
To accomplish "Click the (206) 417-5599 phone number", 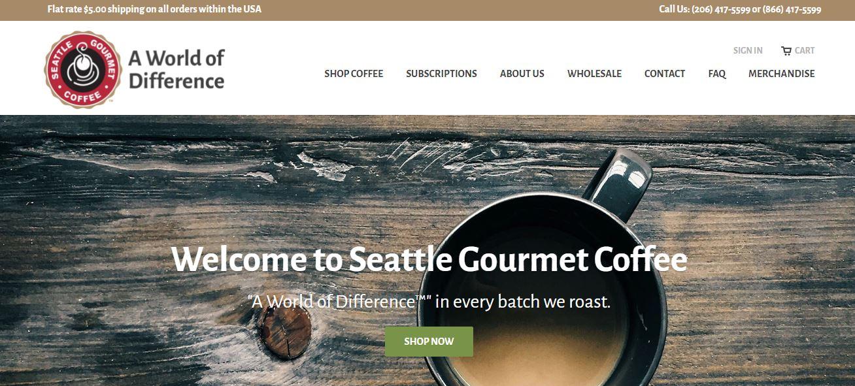I will [720, 10].
